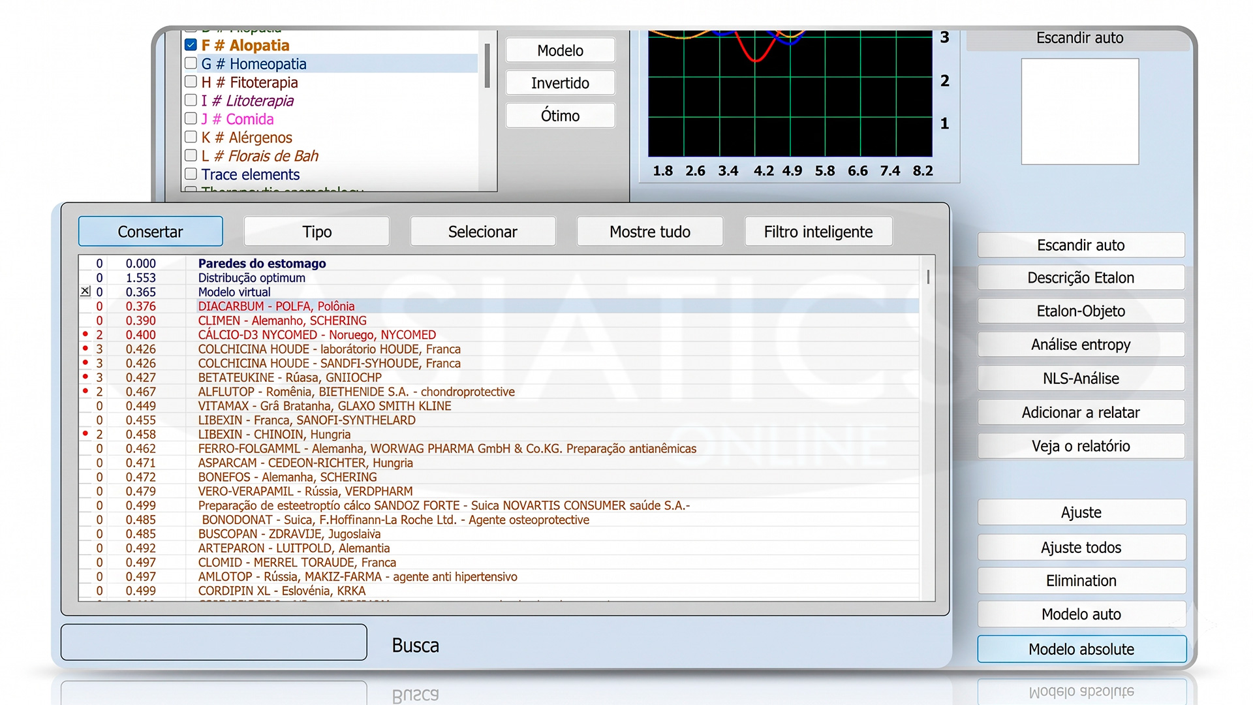Select FERRO-FOLGAMML antianêmicas row
Screen dimensions: 1253x705
click(x=499, y=448)
